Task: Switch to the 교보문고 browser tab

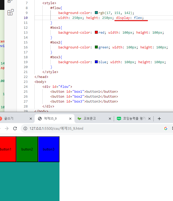Action: pyautogui.click(x=94, y=119)
